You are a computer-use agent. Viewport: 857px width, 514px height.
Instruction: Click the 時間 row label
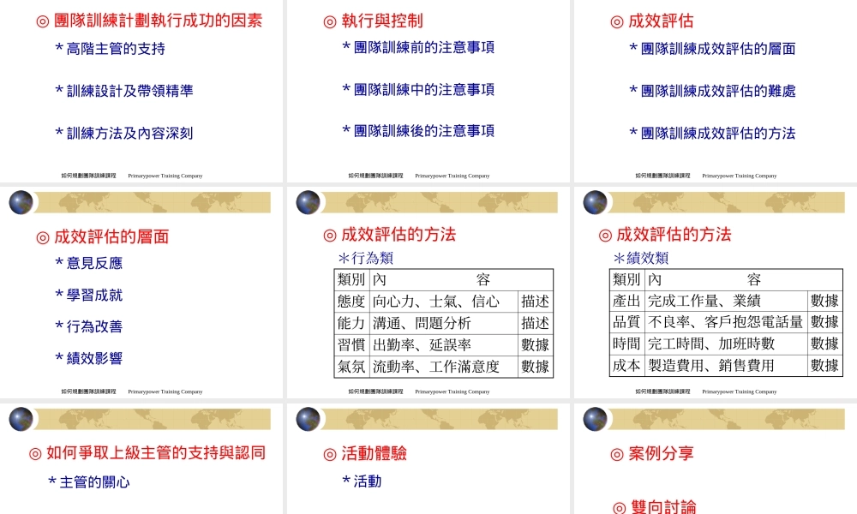point(627,344)
